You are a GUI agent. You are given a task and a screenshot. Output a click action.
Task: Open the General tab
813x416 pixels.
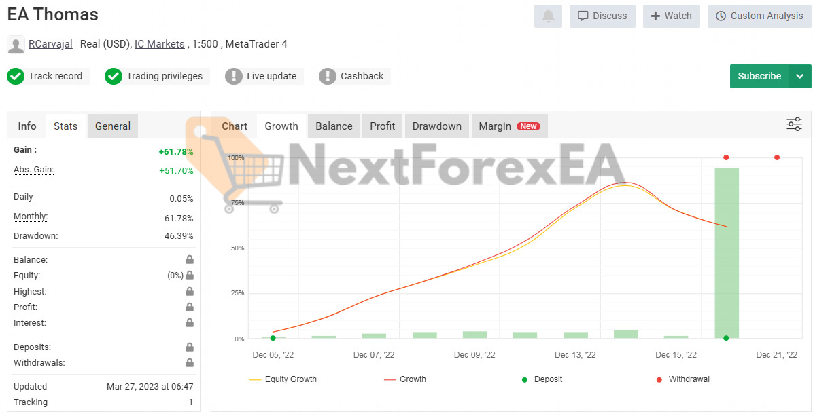[x=113, y=126]
